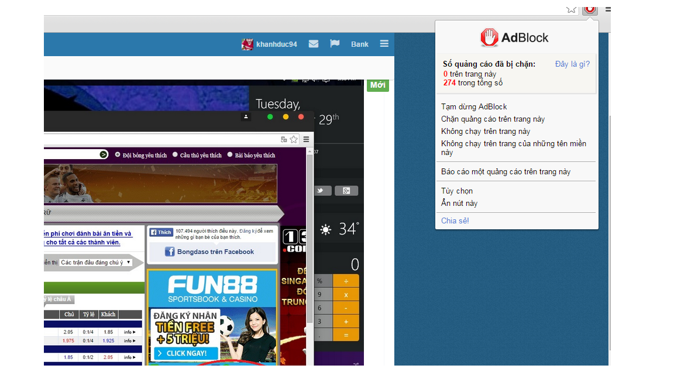Open the 'Các trận đấu đáng chú ý' dropdown
Viewport: 674px width, 379px height.
[x=96, y=263]
